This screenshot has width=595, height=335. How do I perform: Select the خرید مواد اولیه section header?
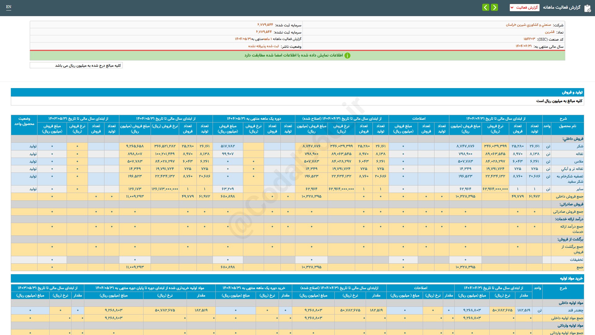[571, 279]
